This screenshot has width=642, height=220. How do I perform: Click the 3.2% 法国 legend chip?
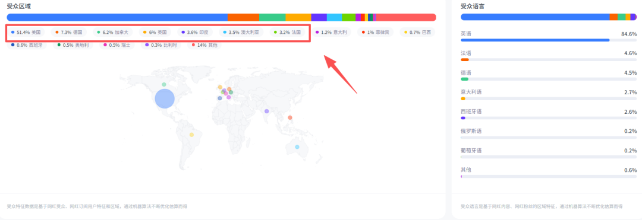tap(288, 32)
